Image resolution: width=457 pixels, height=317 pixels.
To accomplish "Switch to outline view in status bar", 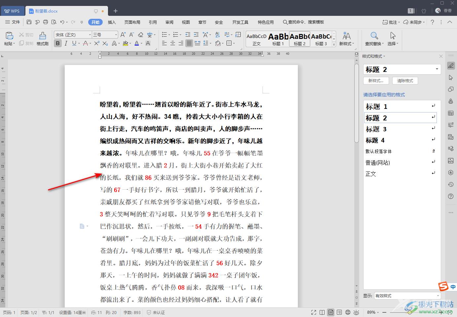I will pyautogui.click(x=339, y=312).
